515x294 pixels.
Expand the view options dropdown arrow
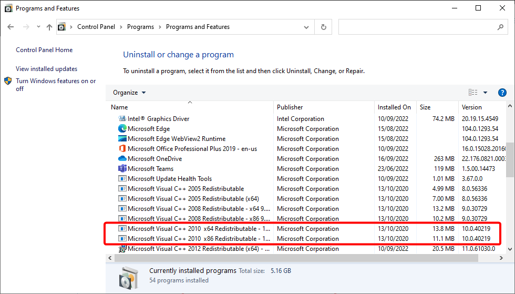[x=485, y=93]
